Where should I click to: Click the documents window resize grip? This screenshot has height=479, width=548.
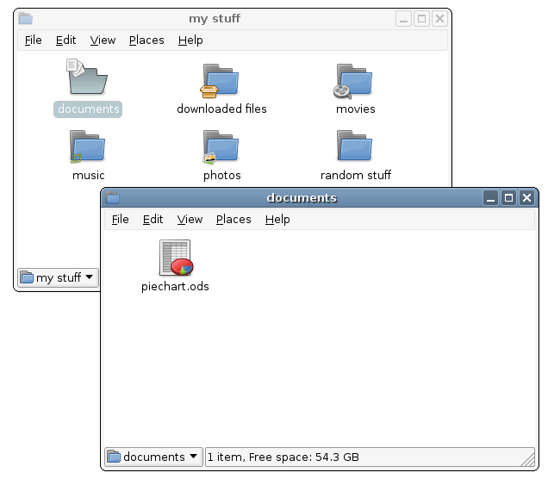[x=527, y=459]
